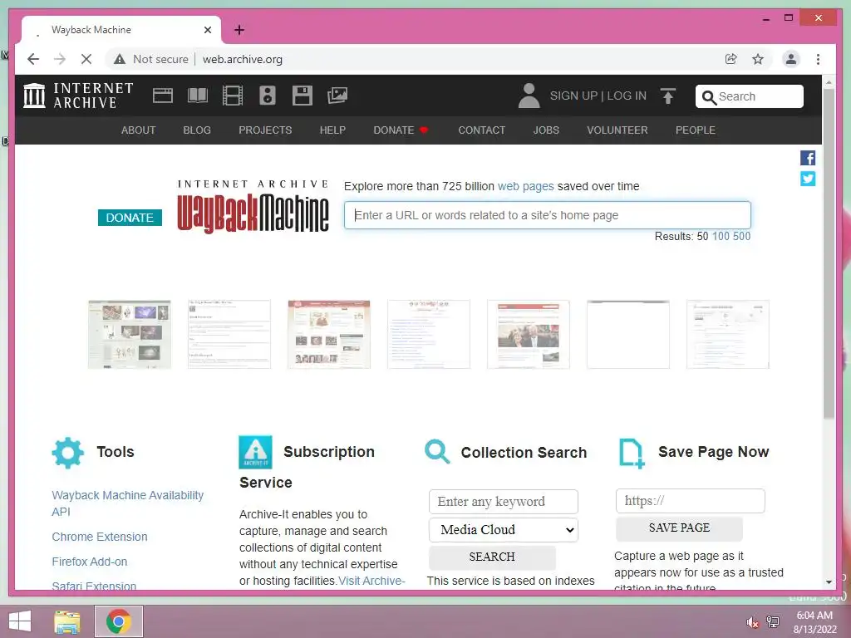851x638 pixels.
Task: Click the network tray icon
Action: click(773, 622)
